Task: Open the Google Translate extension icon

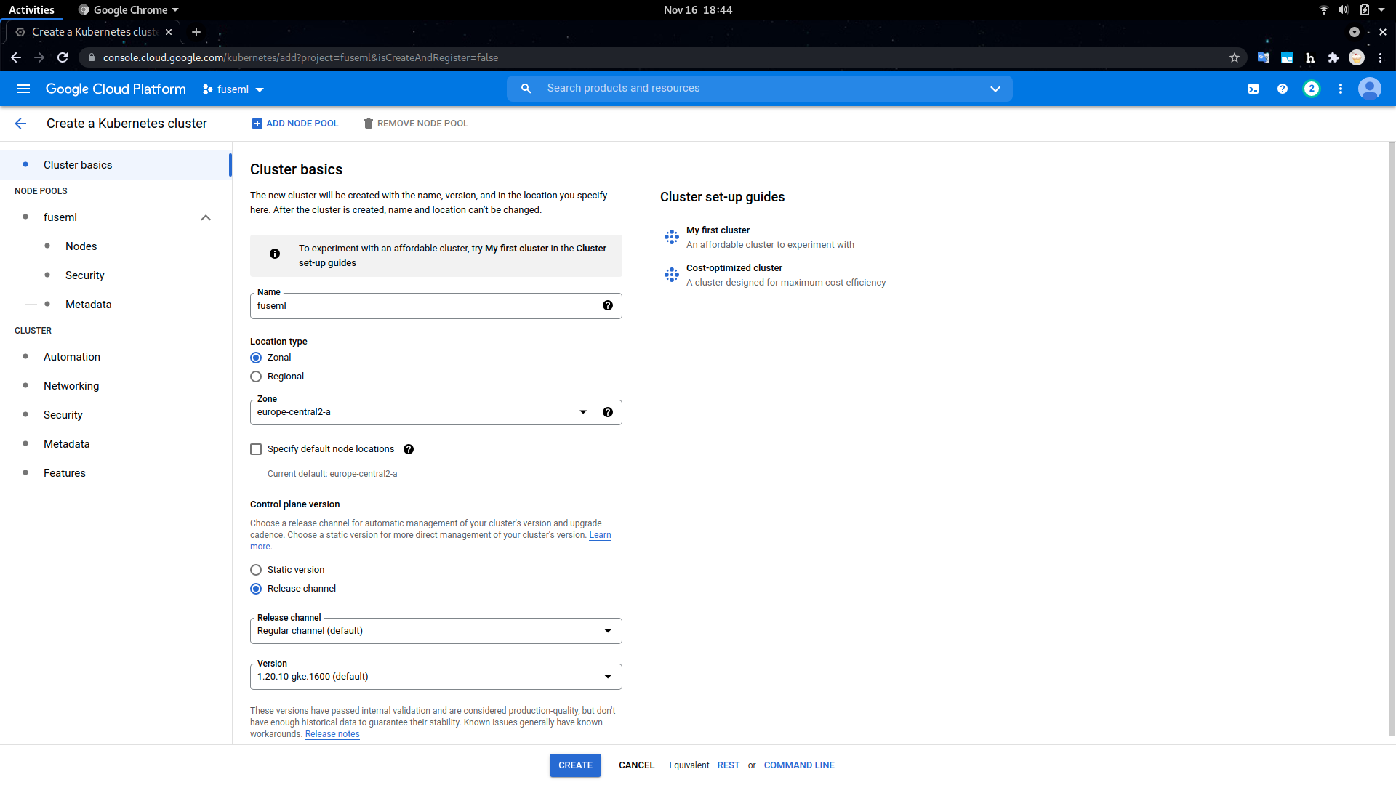Action: pyautogui.click(x=1263, y=57)
